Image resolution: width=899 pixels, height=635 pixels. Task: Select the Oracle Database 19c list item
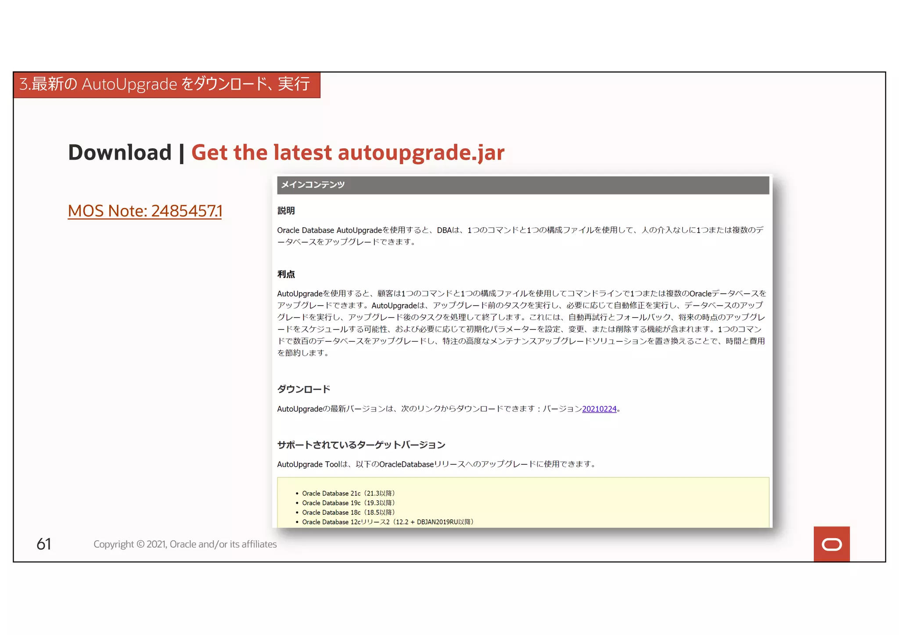(x=349, y=503)
